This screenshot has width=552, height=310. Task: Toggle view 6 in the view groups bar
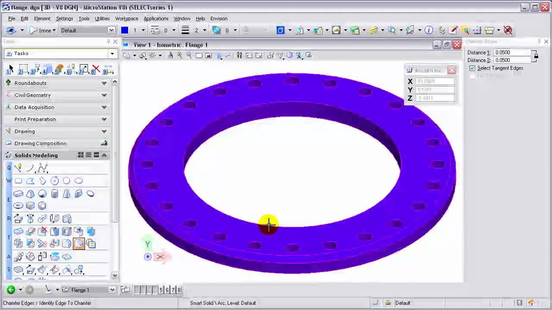point(167,290)
